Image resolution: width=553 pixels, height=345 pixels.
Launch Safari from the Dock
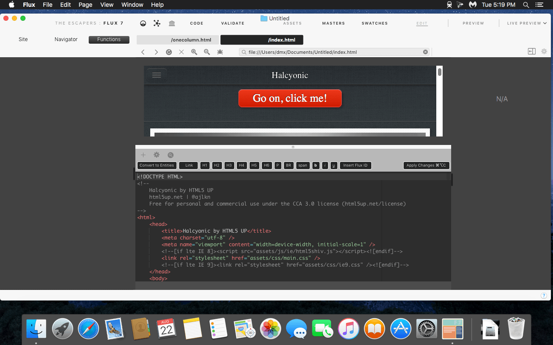(x=88, y=328)
